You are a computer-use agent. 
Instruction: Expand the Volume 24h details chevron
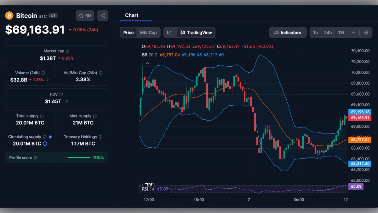[48, 80]
